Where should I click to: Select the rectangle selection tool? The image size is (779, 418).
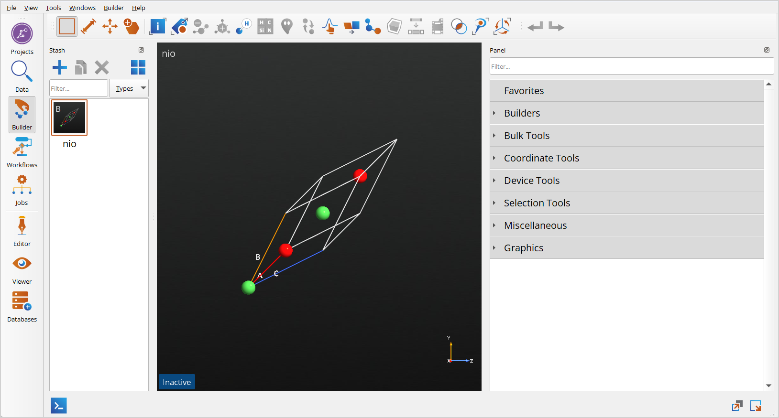pyautogui.click(x=67, y=26)
